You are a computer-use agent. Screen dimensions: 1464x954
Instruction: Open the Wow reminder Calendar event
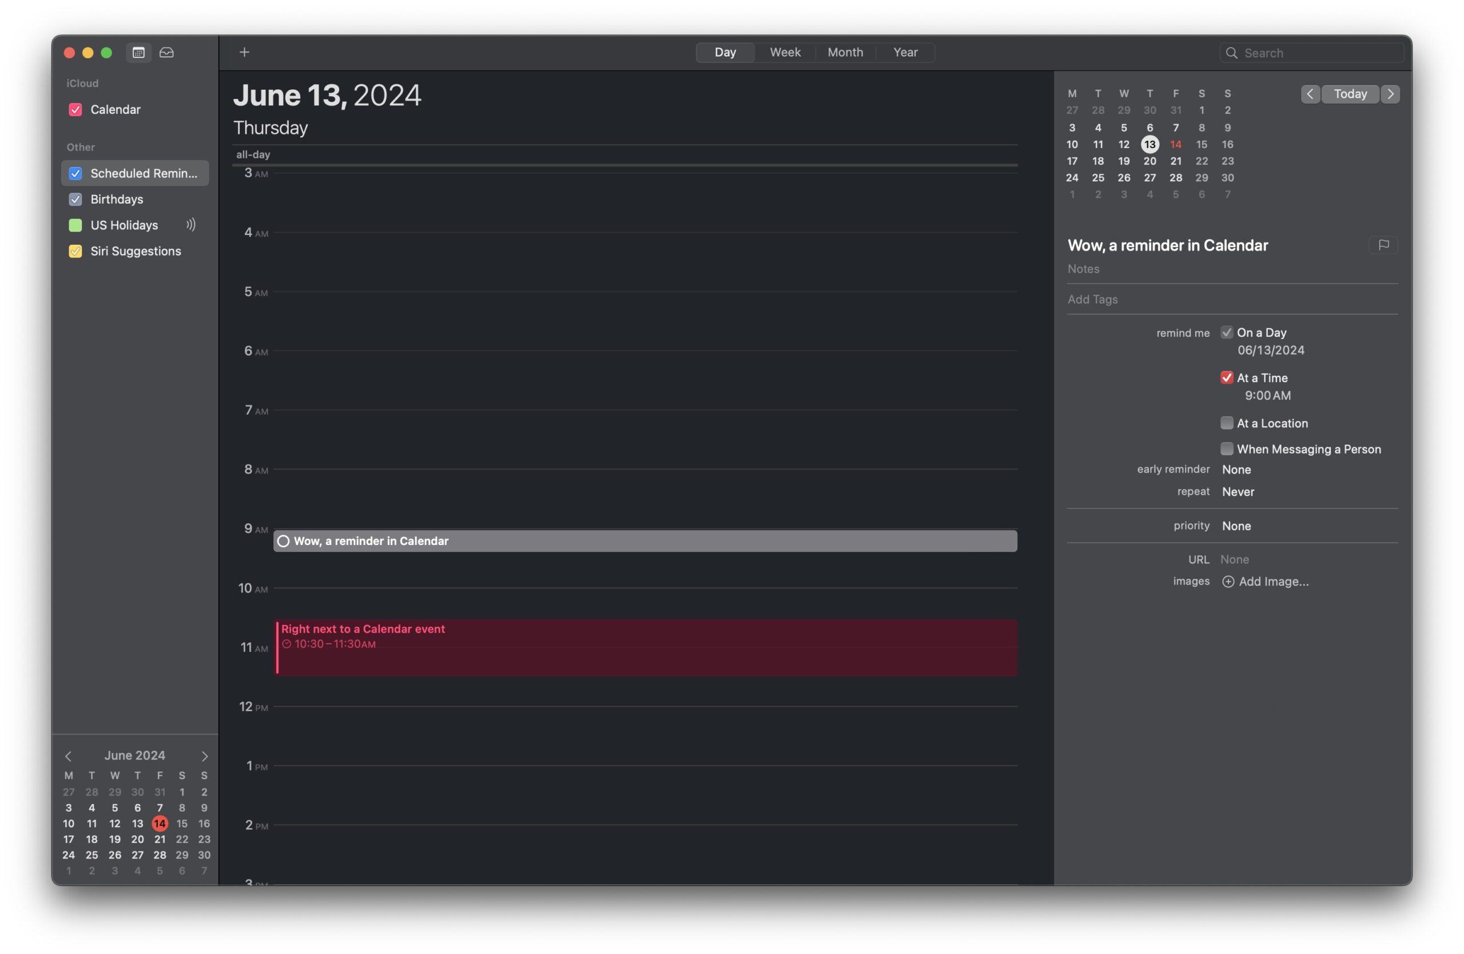645,540
